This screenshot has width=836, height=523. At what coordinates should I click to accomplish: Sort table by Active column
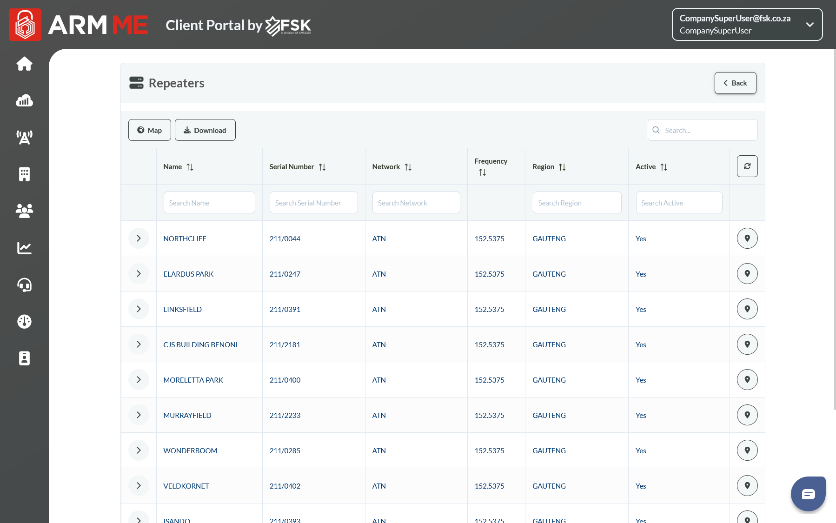(x=663, y=167)
